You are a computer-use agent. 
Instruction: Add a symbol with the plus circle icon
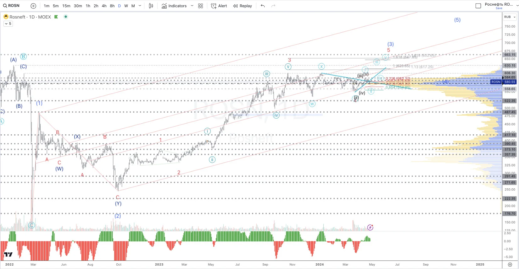click(33, 6)
